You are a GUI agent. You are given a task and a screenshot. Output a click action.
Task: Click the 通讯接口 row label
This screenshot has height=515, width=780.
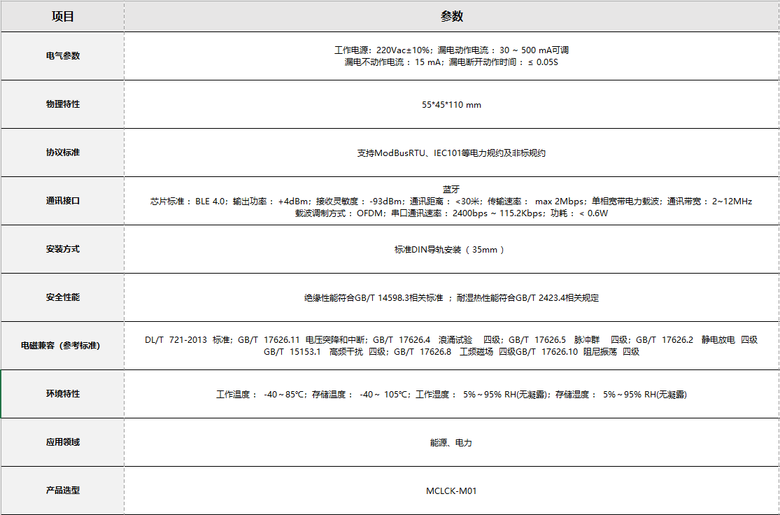pos(62,200)
